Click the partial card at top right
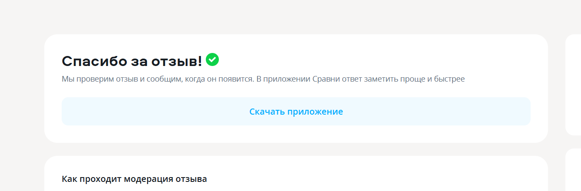Screen dimensions: 581x191 click(x=573, y=85)
